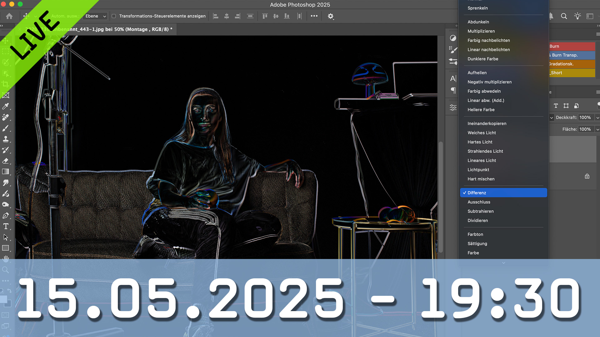Open the Deckkraft slider arrow

[x=597, y=118]
